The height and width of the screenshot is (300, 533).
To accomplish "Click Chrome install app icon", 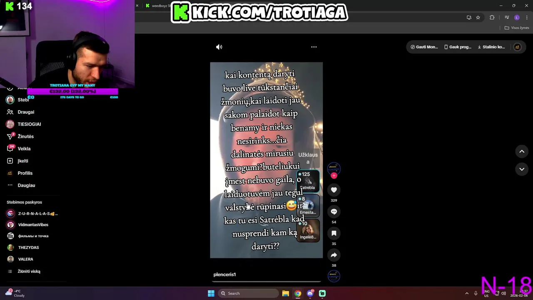I will pyautogui.click(x=469, y=17).
